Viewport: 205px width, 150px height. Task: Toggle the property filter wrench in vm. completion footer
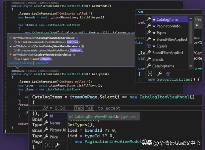click(159, 74)
